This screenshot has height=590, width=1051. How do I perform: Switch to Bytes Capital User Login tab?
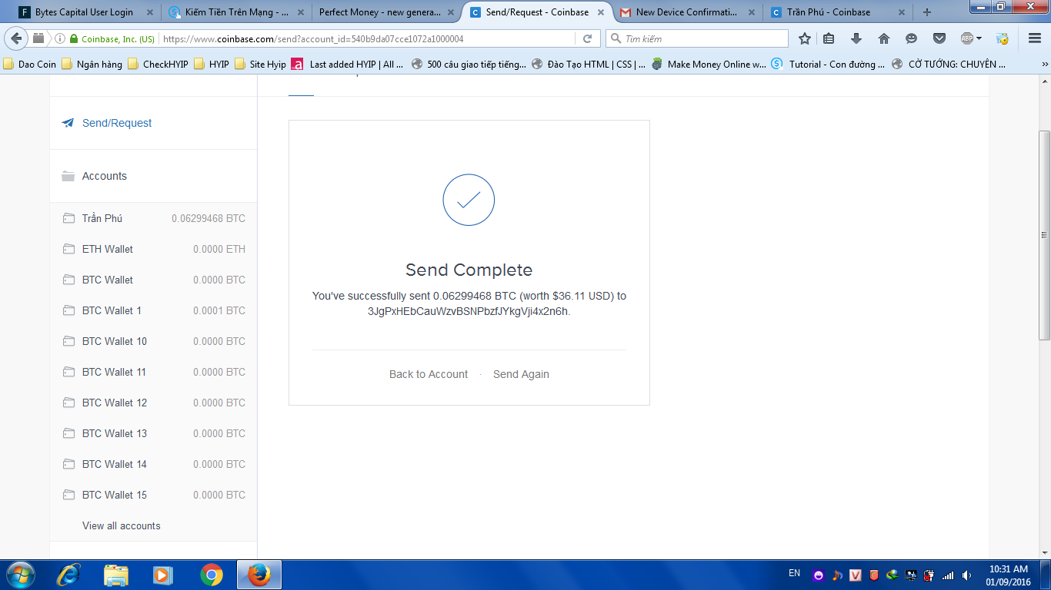coord(85,12)
